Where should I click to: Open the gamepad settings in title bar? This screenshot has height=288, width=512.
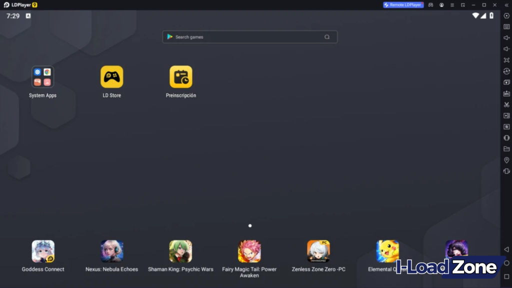coord(431,5)
